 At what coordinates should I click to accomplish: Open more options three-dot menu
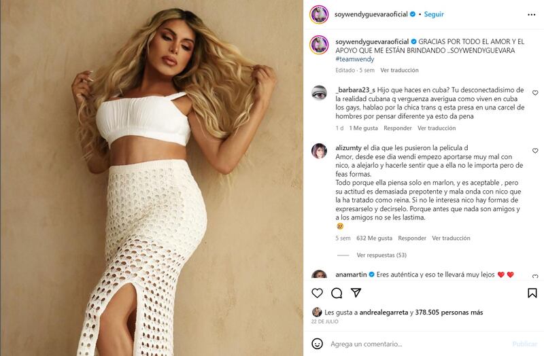click(532, 14)
